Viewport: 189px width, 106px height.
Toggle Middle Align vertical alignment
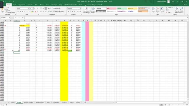click(43, 9)
